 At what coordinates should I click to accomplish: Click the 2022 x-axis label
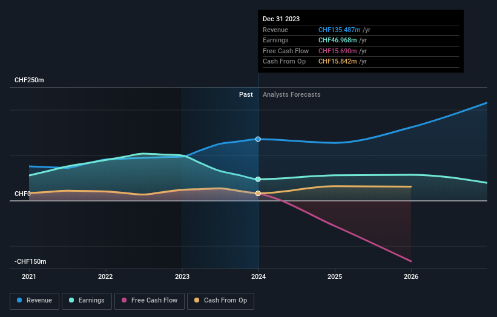click(105, 276)
